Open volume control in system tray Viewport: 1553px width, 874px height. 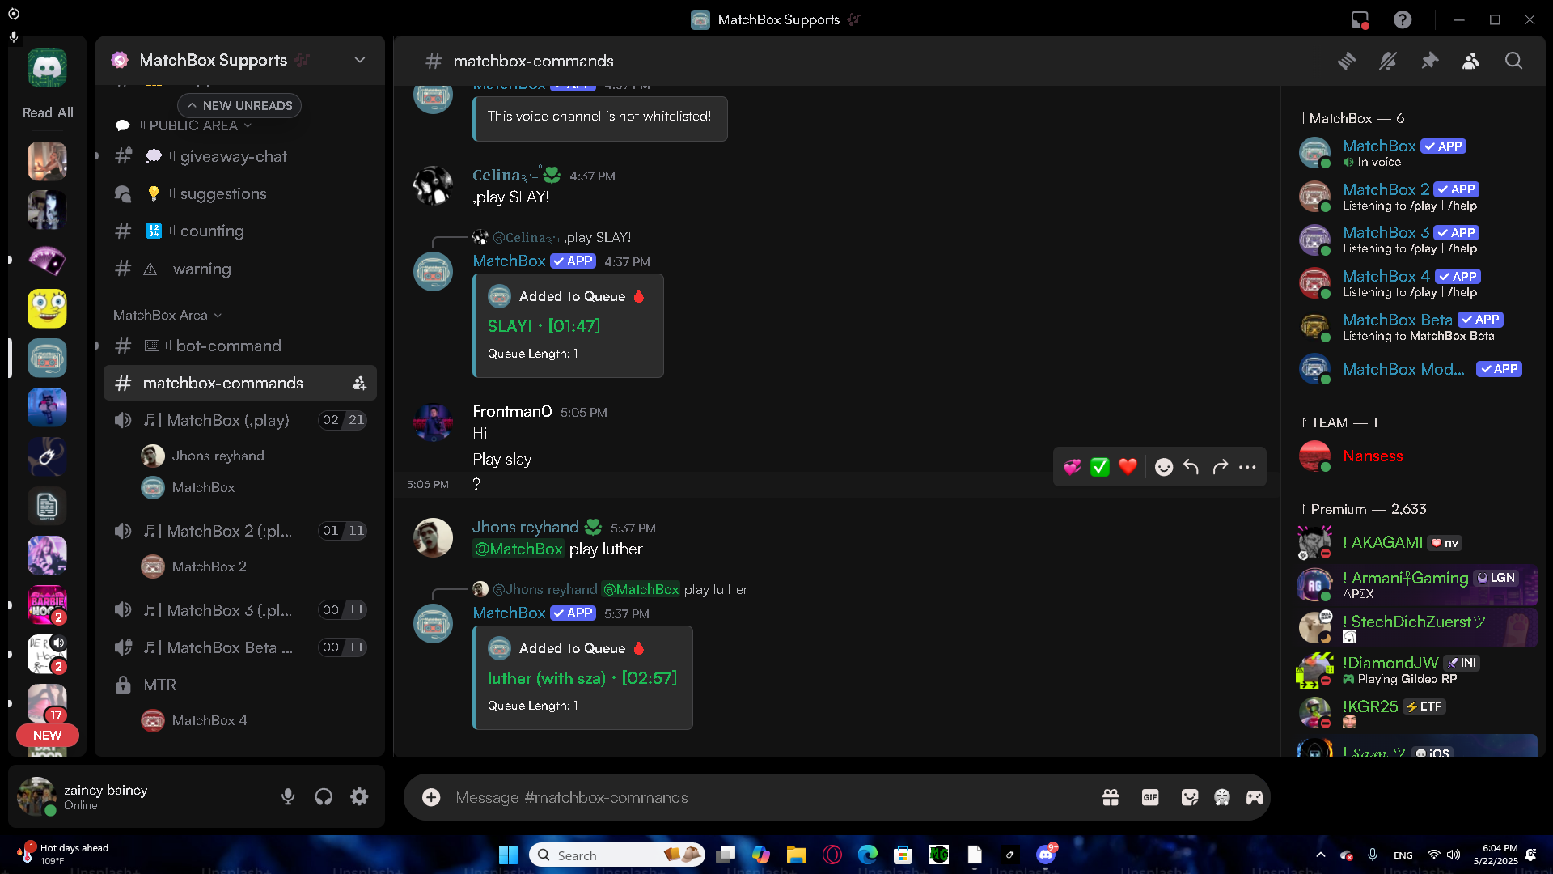[x=1454, y=855]
